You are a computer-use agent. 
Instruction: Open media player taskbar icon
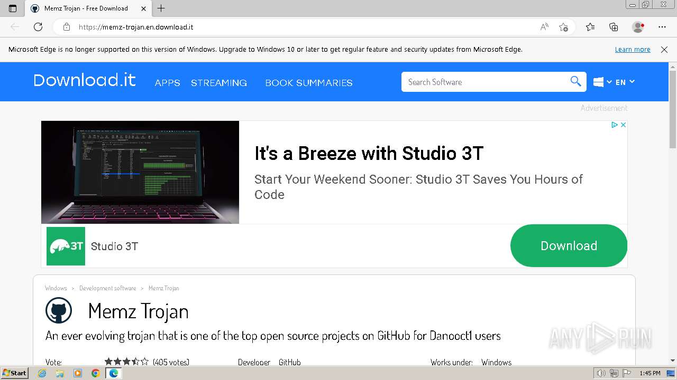78,373
